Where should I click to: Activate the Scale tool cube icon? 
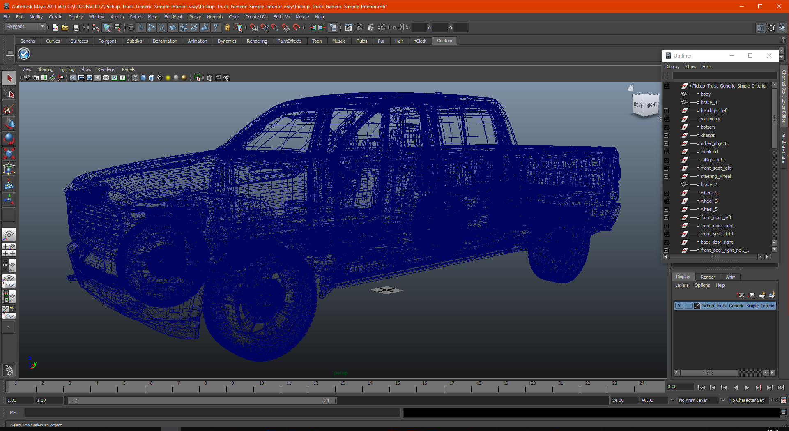[x=9, y=154]
